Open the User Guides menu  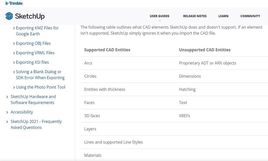click(x=159, y=16)
